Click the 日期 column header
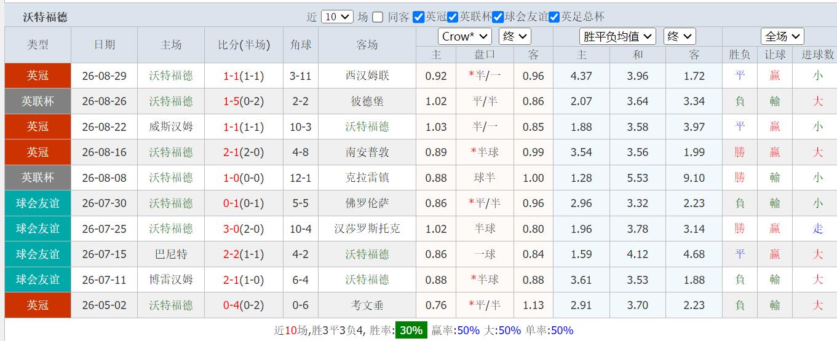 point(104,45)
